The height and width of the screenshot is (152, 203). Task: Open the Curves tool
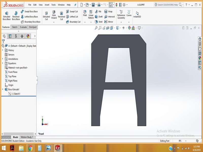pyautogui.click(x=129, y=13)
